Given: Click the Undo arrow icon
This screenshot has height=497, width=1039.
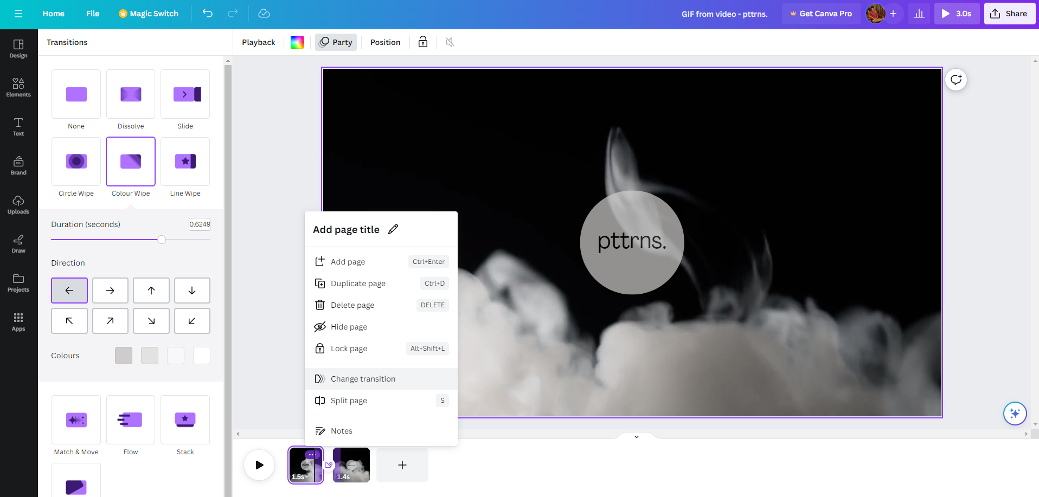Looking at the screenshot, I should [208, 14].
